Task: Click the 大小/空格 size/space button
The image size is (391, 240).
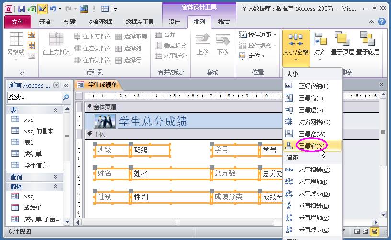Action: pyautogui.click(x=296, y=48)
